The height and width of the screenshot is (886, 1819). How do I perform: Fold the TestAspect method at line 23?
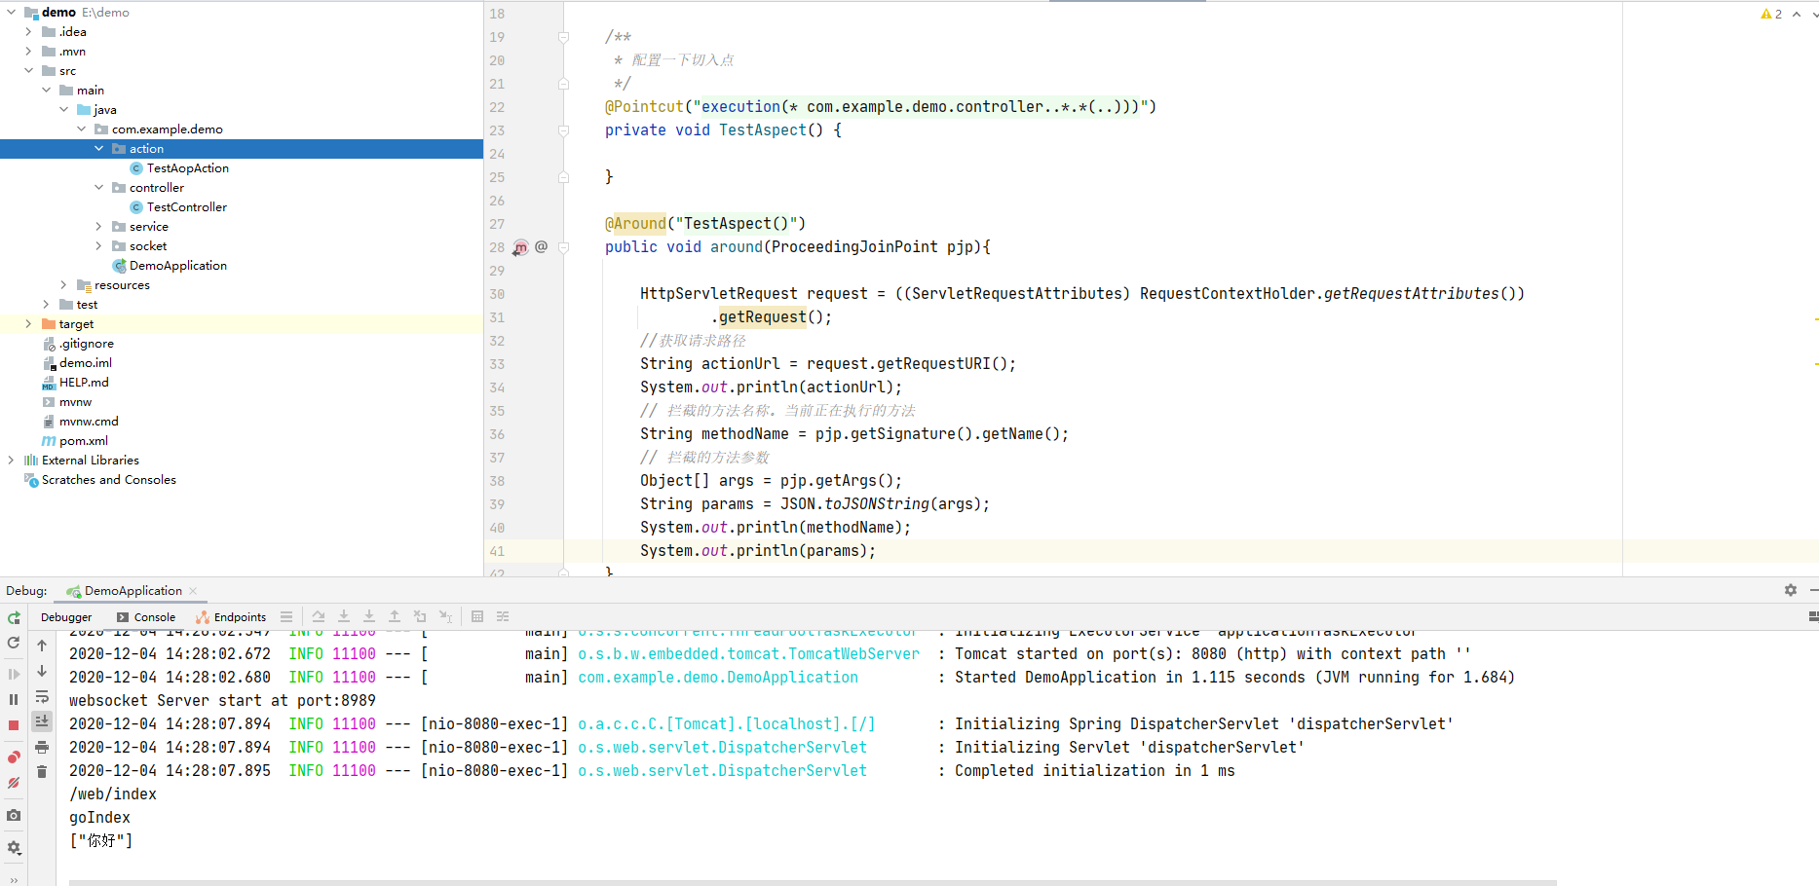coord(563,130)
